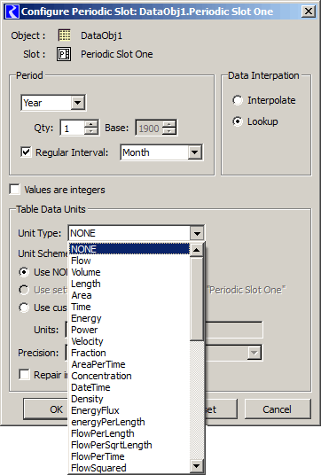The width and height of the screenshot is (321, 475).
Task: Click the Cancel button
Action: tap(278, 409)
